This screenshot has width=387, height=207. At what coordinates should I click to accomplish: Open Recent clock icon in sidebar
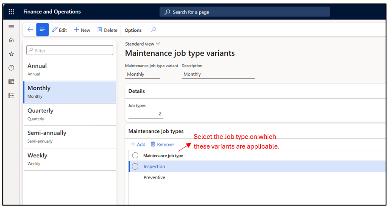(11, 68)
